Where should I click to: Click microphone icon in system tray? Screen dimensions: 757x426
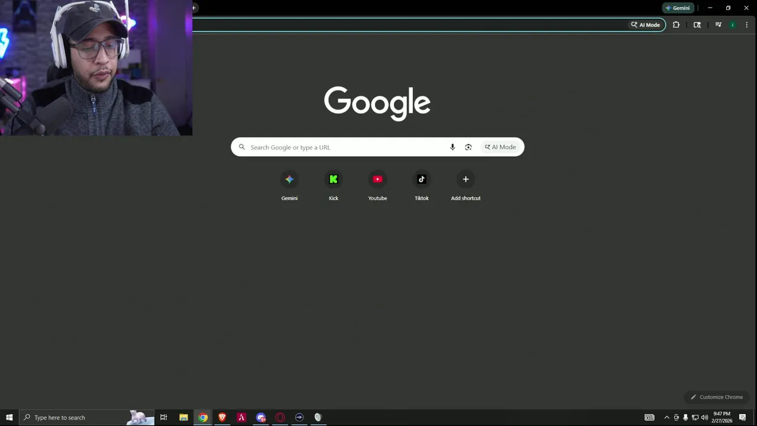pos(685,418)
